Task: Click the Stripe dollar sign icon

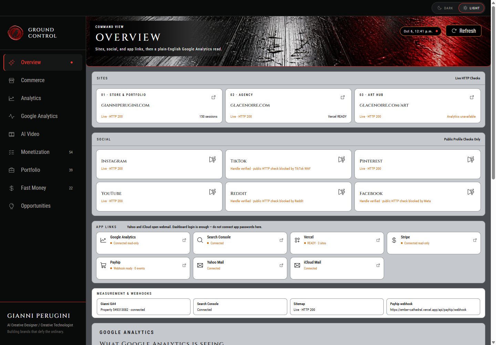Action: pos(394,240)
